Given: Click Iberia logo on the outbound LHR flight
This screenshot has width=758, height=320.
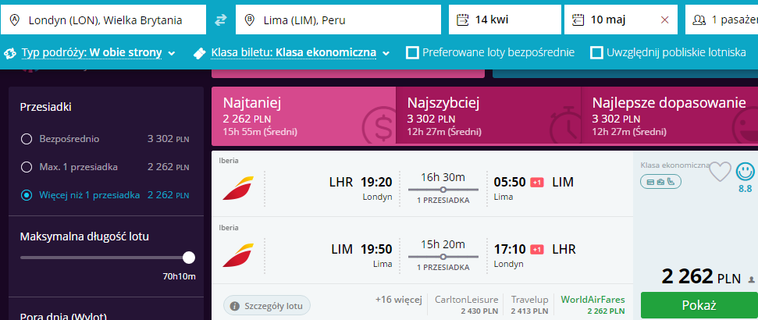Looking at the screenshot, I should (x=238, y=188).
